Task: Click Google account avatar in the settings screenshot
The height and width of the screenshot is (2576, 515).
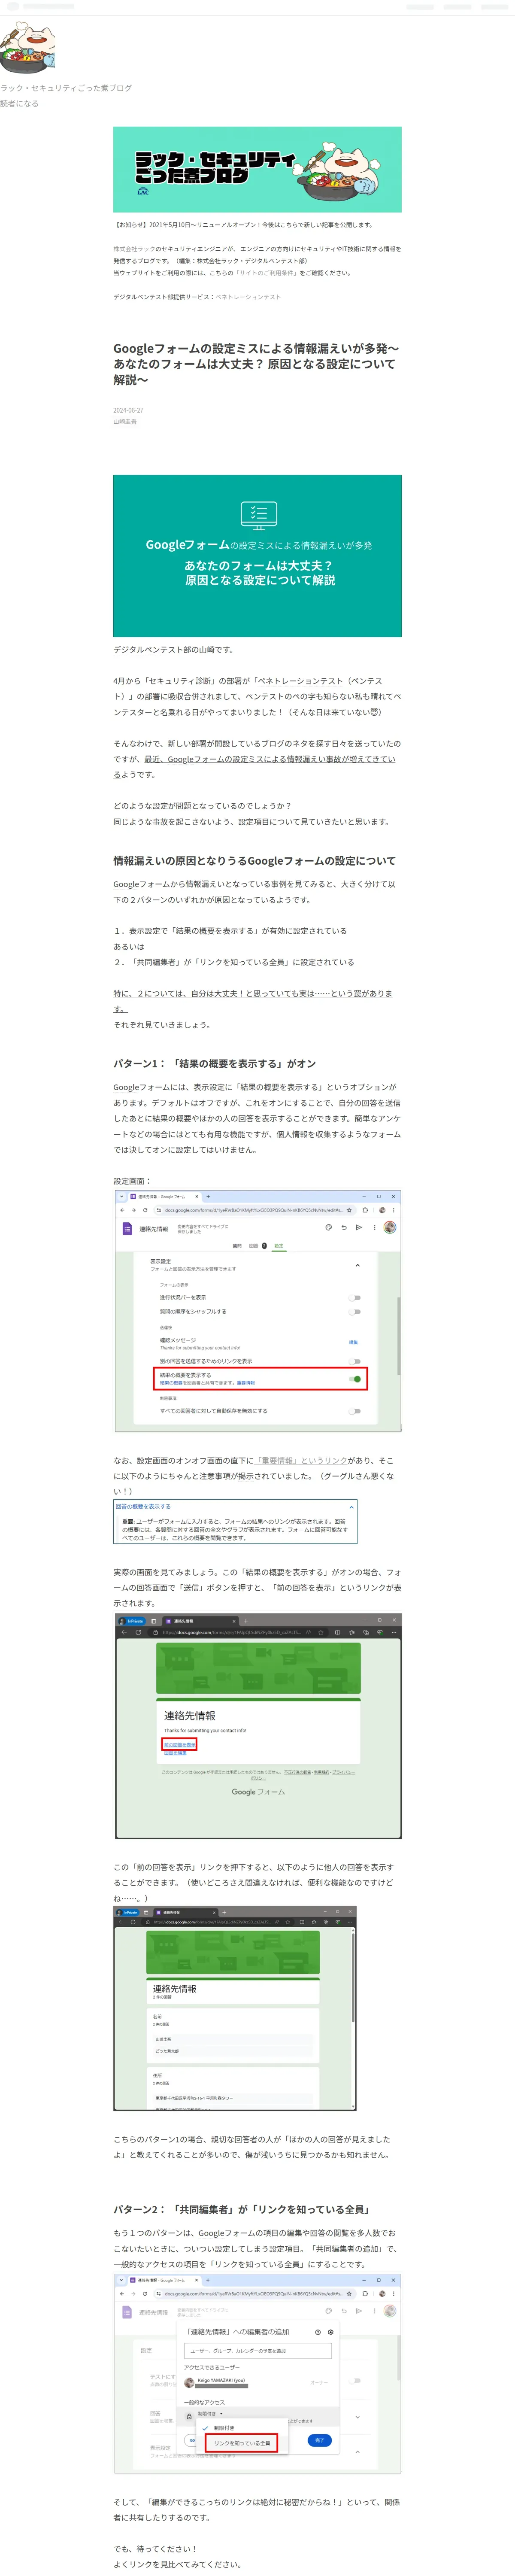Action: (390, 1227)
